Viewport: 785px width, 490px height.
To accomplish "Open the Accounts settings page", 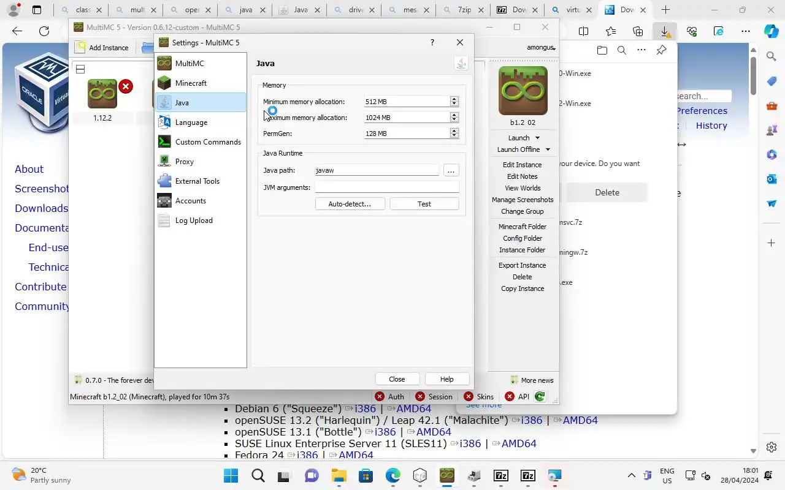I will click(x=201, y=200).
